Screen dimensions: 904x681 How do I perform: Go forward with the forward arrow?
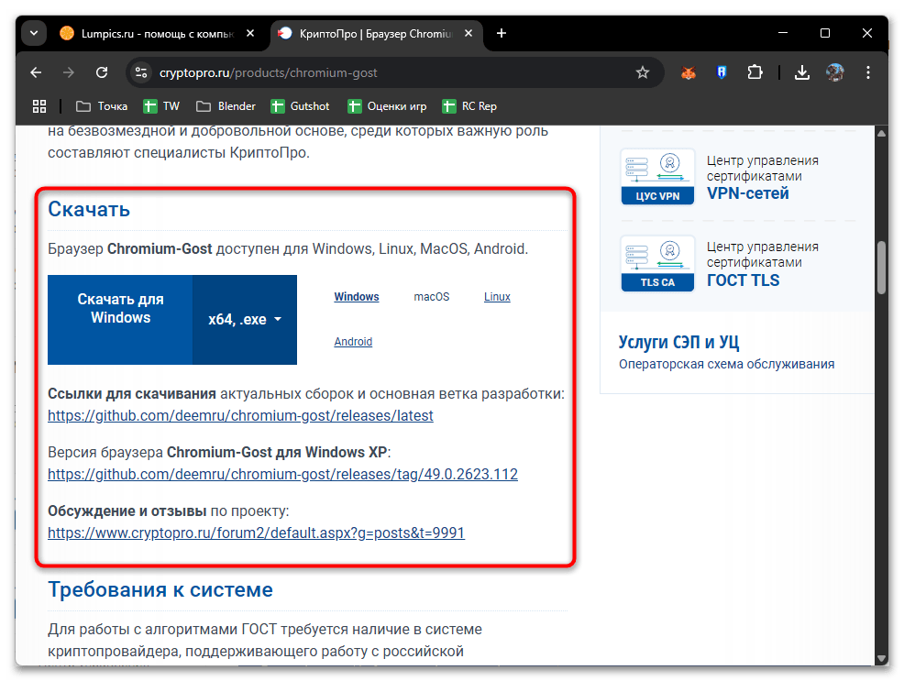tap(69, 72)
